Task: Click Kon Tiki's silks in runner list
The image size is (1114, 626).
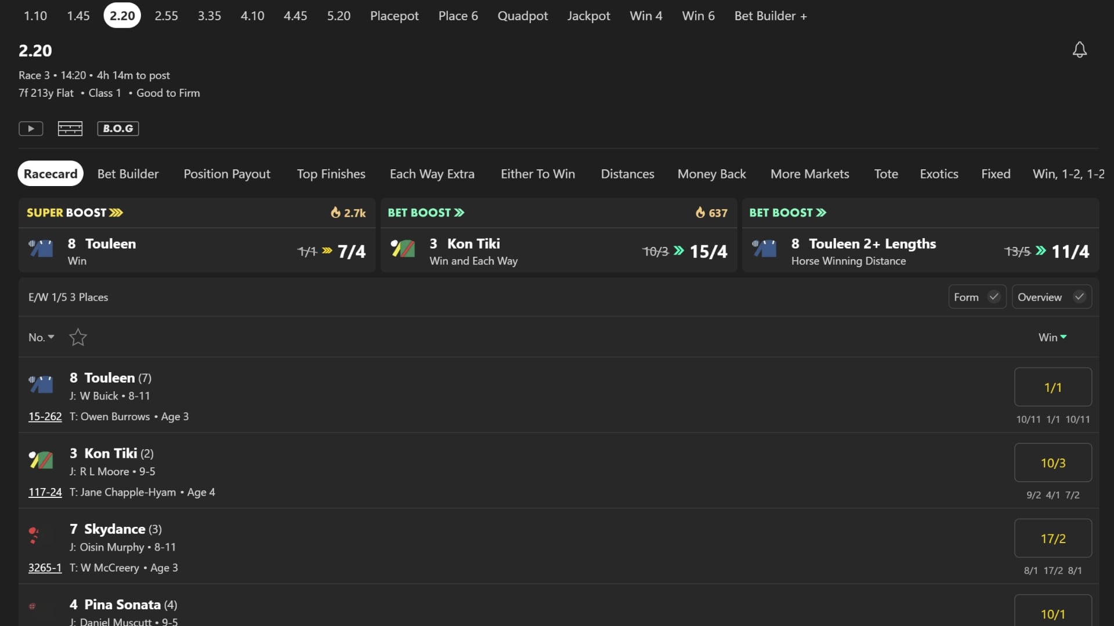Action: [41, 460]
